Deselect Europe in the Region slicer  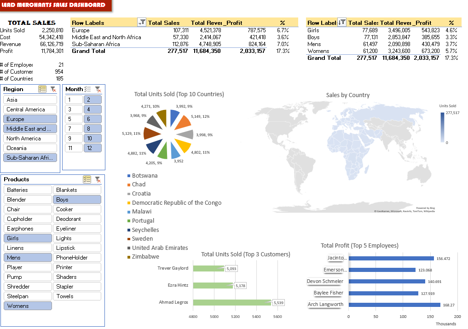tap(30, 119)
